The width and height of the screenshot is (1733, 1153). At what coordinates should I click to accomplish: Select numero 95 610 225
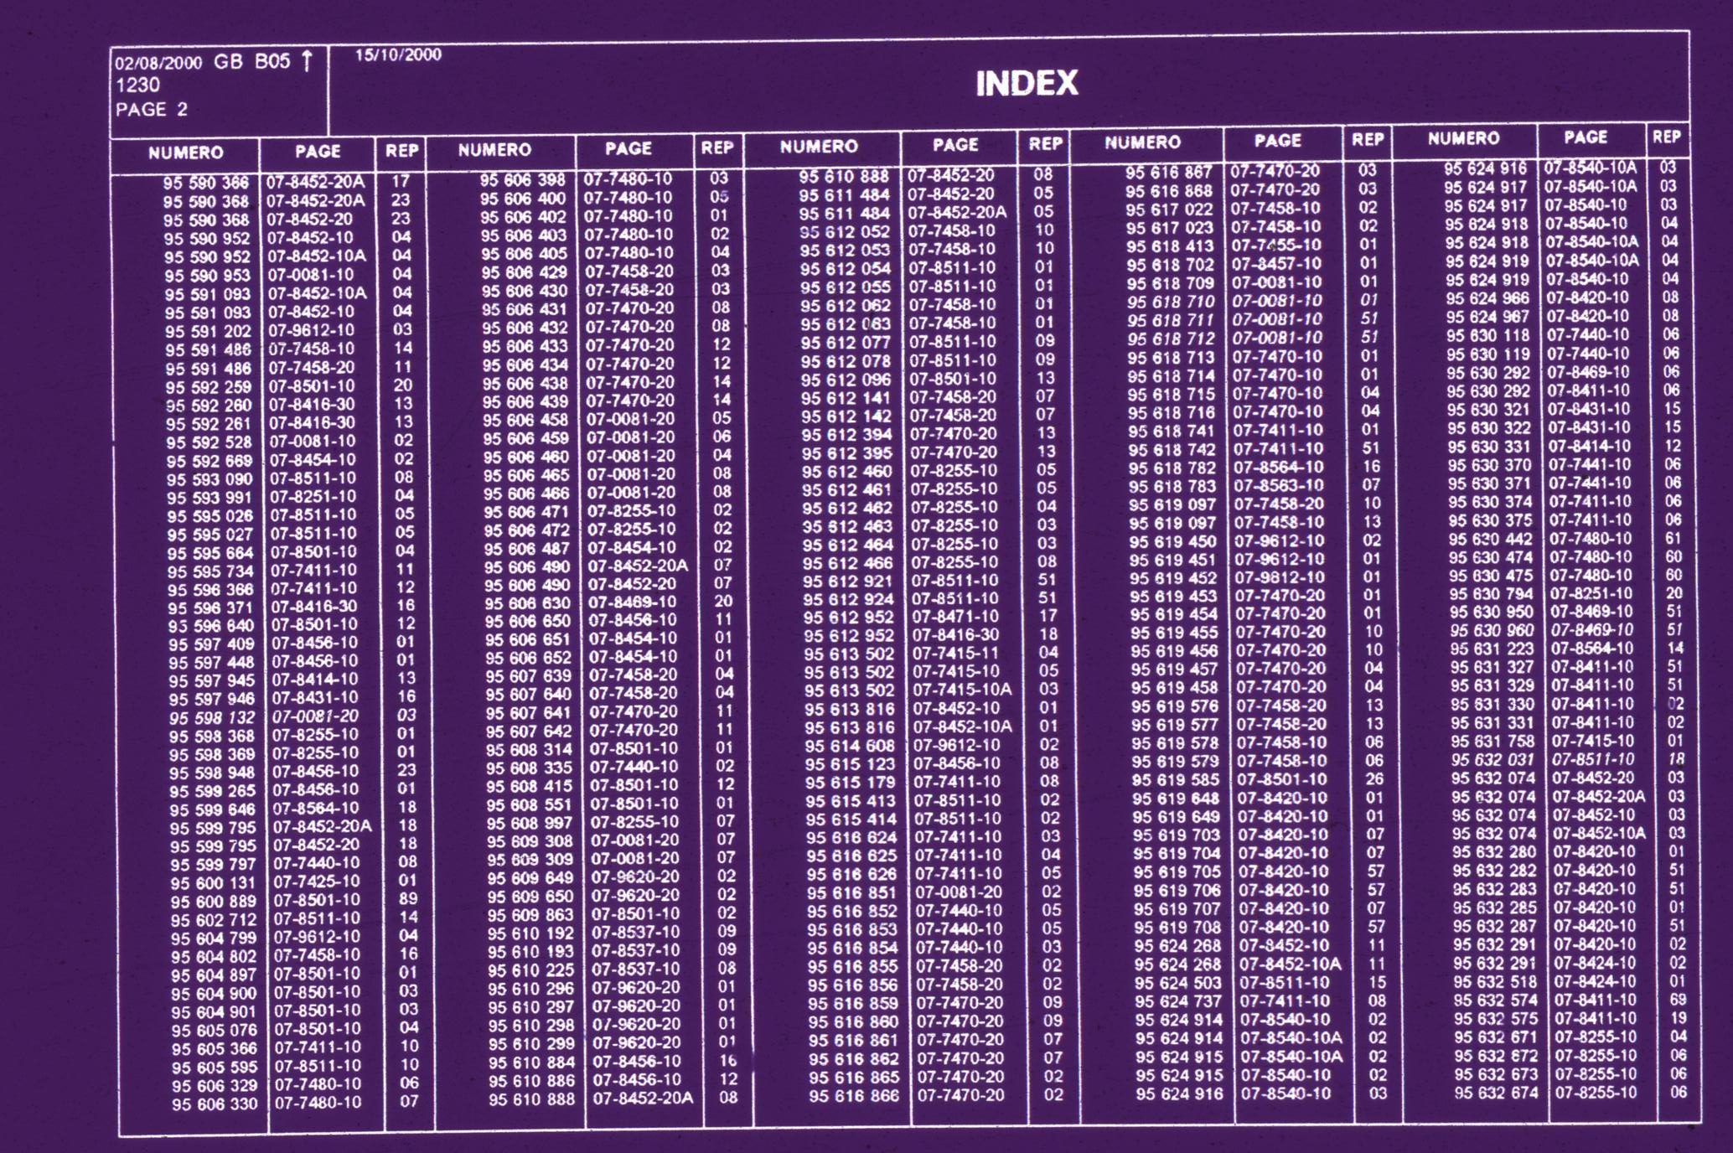(x=531, y=971)
